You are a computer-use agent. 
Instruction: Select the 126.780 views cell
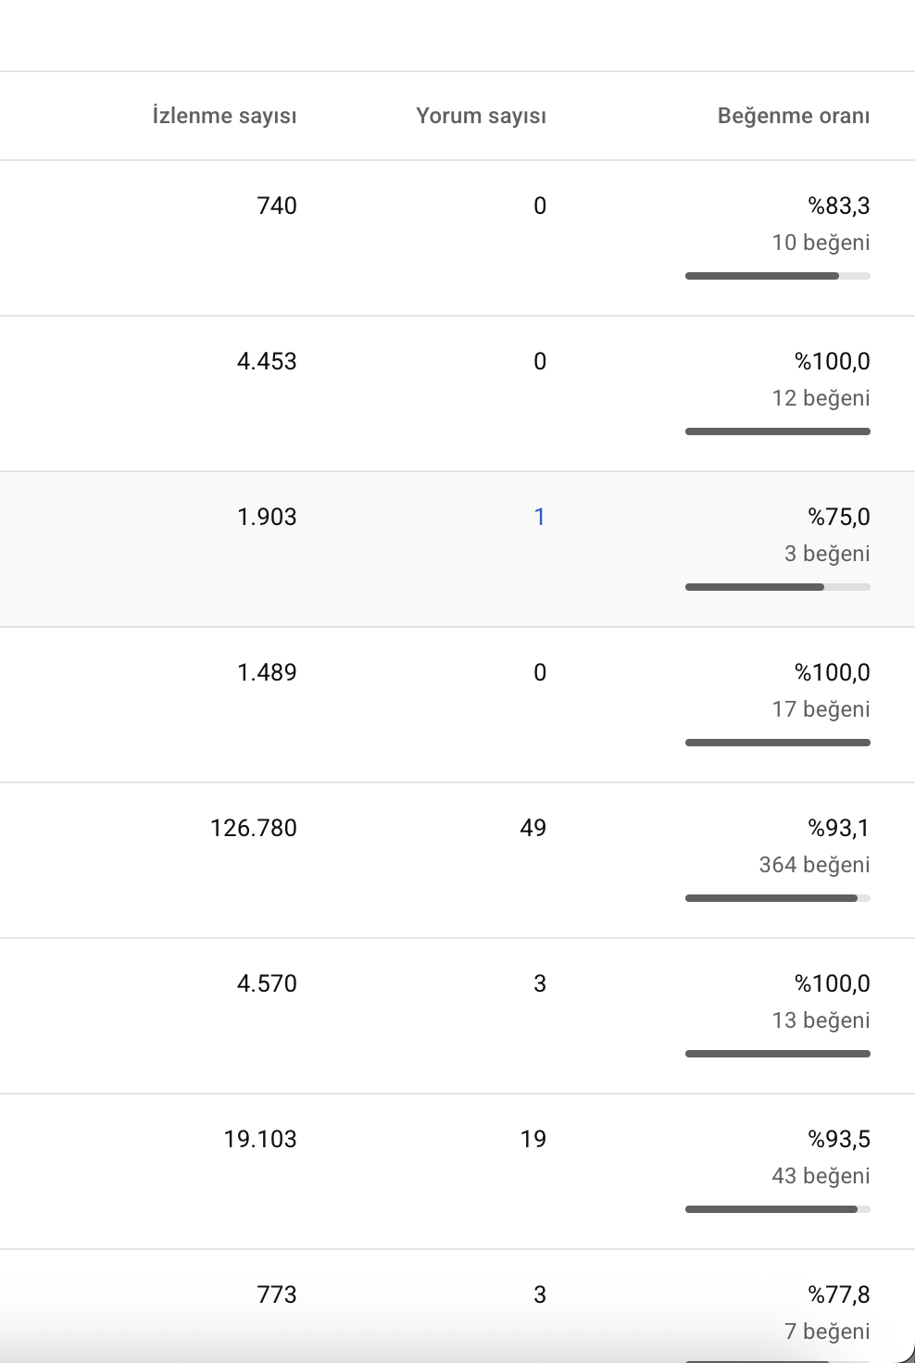click(x=254, y=828)
